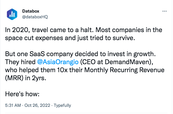Open the @databoxHQ handle profile
Screen dimensions: 173x114
pos(35,17)
